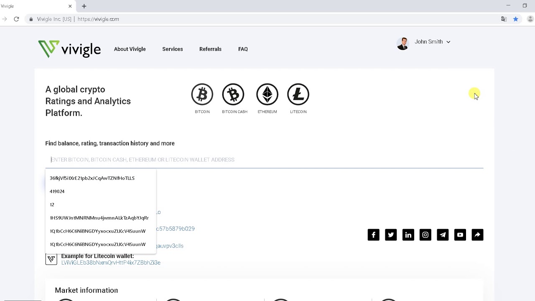The image size is (535, 301).
Task: Go forward with browser arrow icon
Action: pos(4,19)
